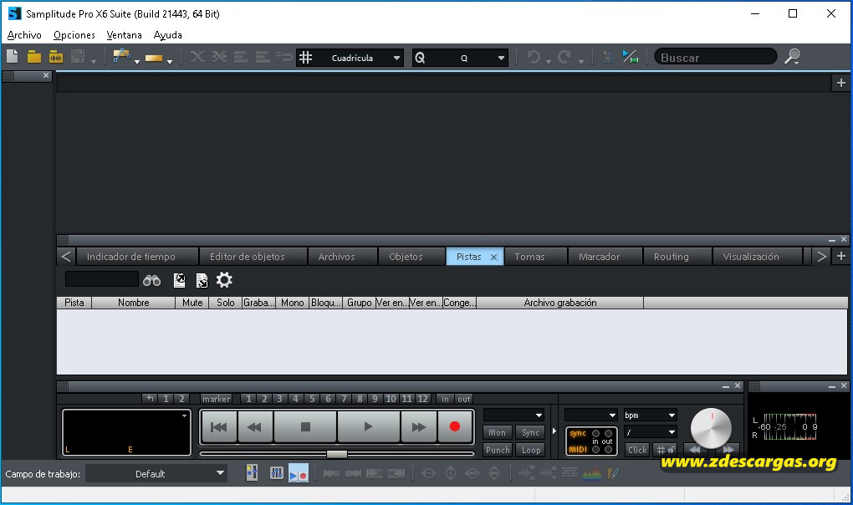Screen dimensions: 853x505
Task: Click the undo arrow icon
Action: 534,57
